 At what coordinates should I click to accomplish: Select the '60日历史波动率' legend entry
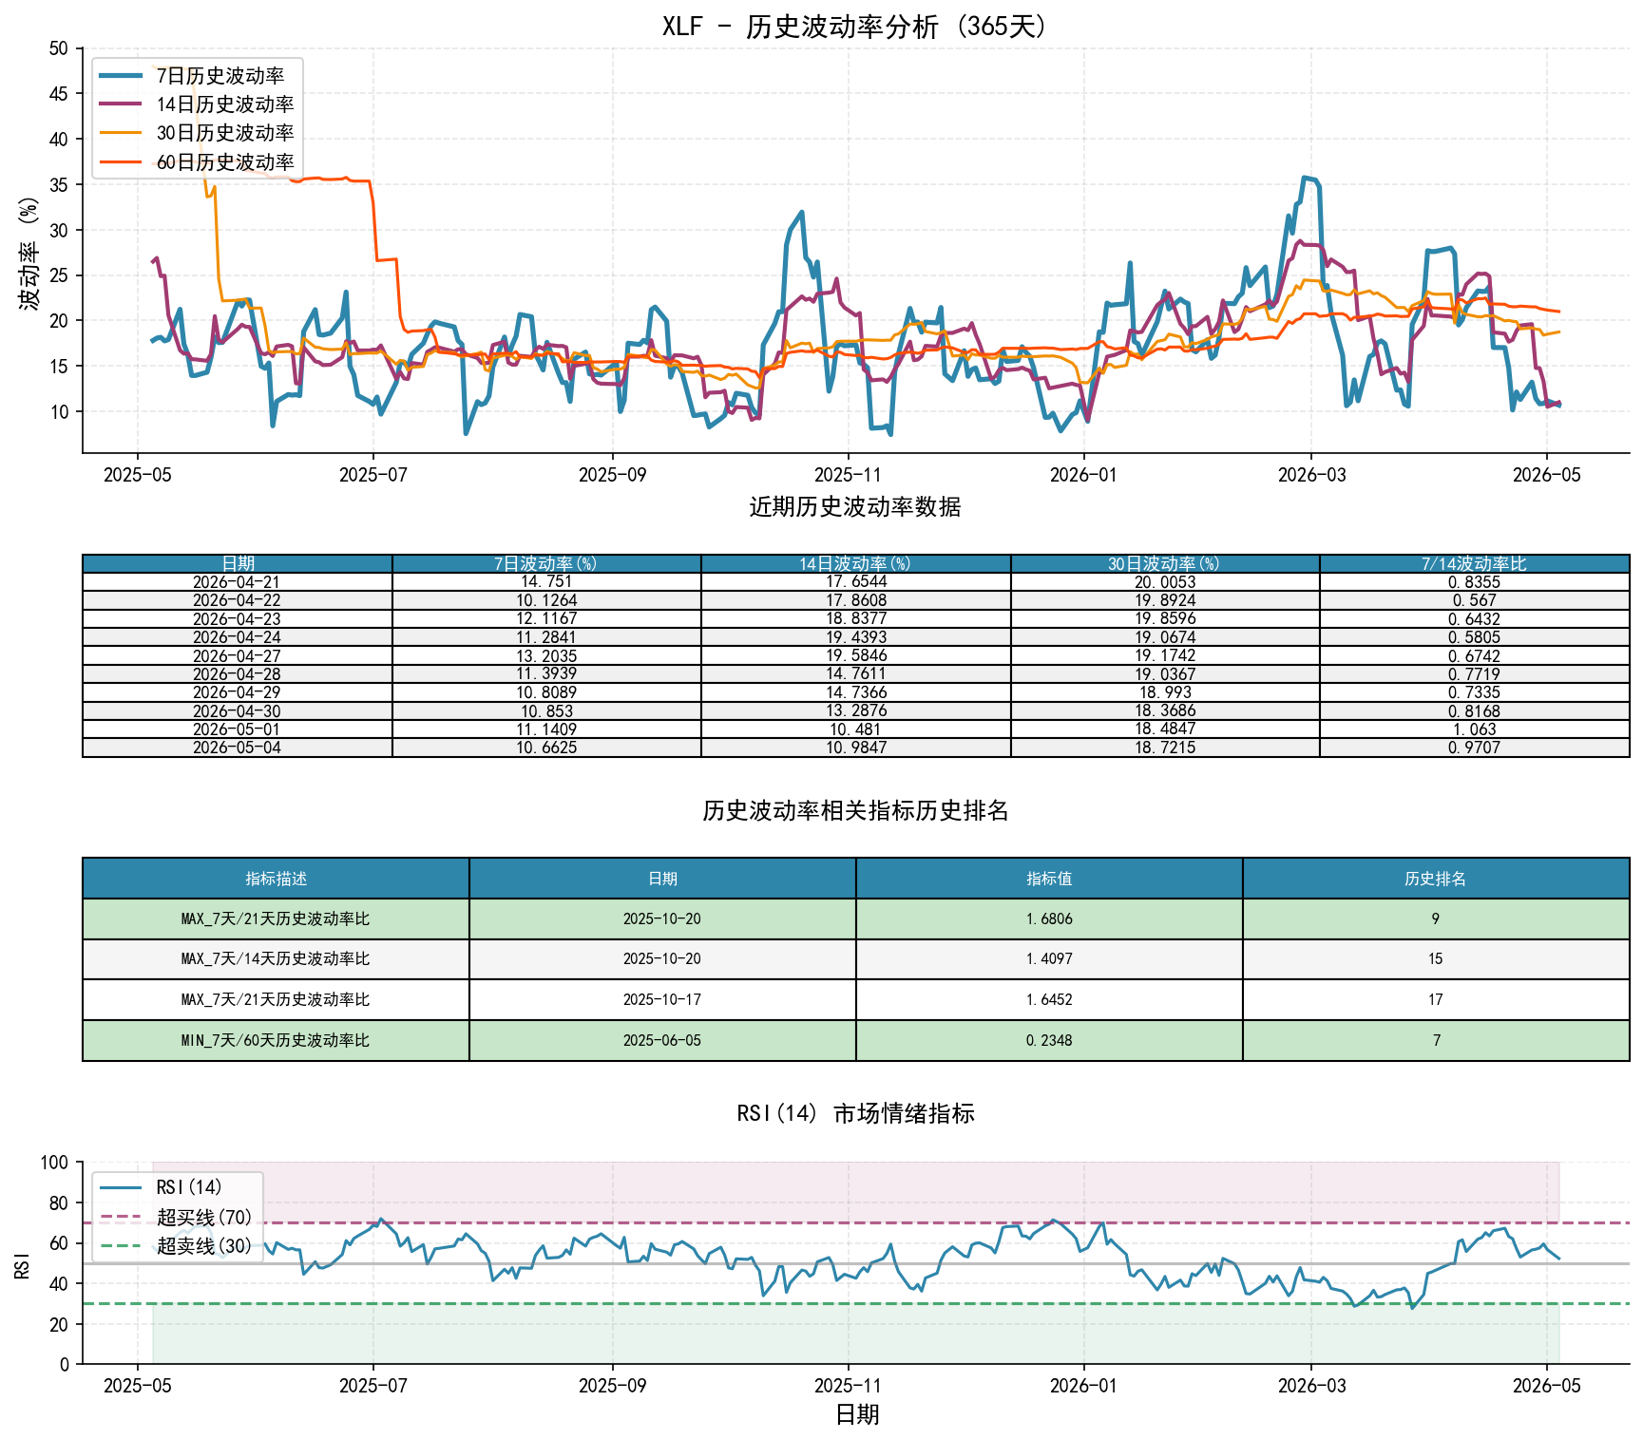pyautogui.click(x=198, y=162)
